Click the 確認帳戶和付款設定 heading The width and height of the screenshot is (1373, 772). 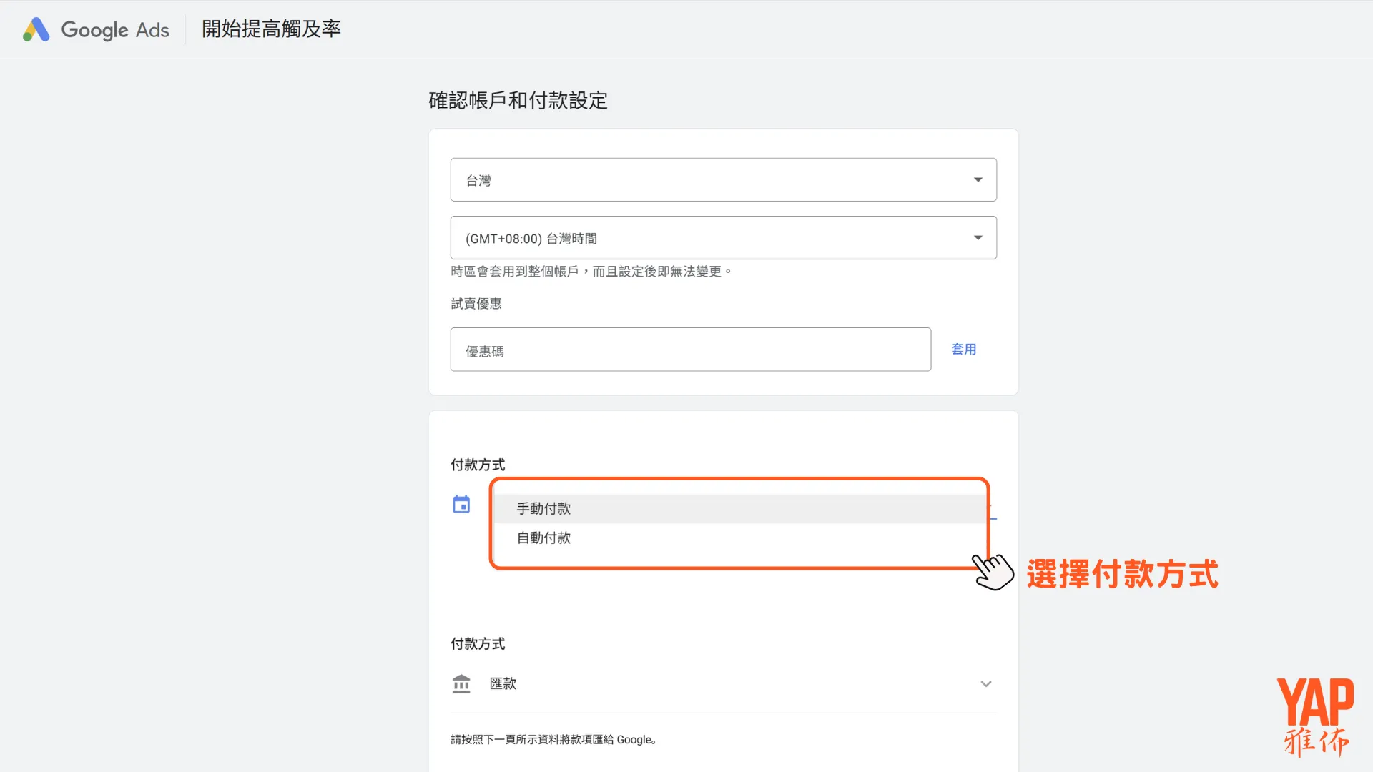[x=517, y=100]
